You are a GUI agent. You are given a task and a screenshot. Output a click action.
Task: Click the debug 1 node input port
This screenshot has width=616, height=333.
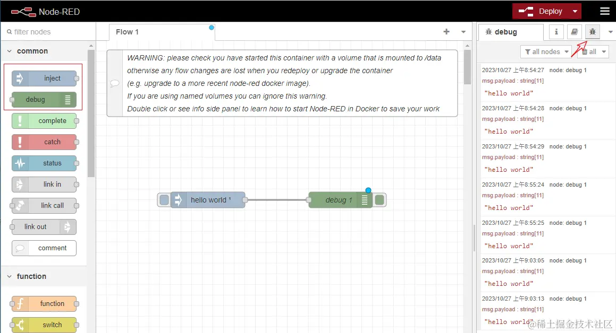point(309,200)
